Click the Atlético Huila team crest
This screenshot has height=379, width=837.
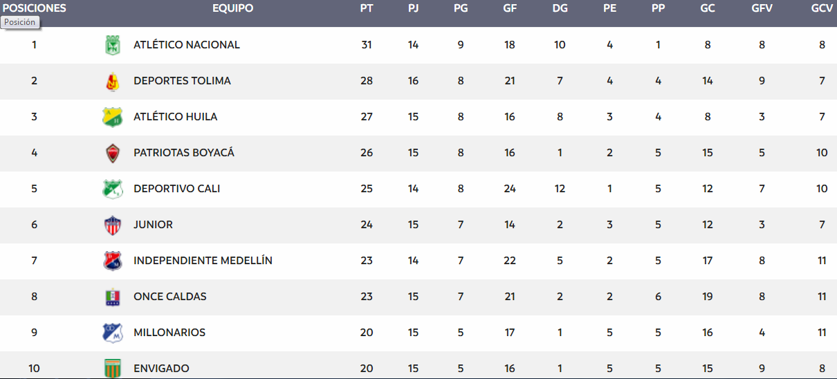112,117
